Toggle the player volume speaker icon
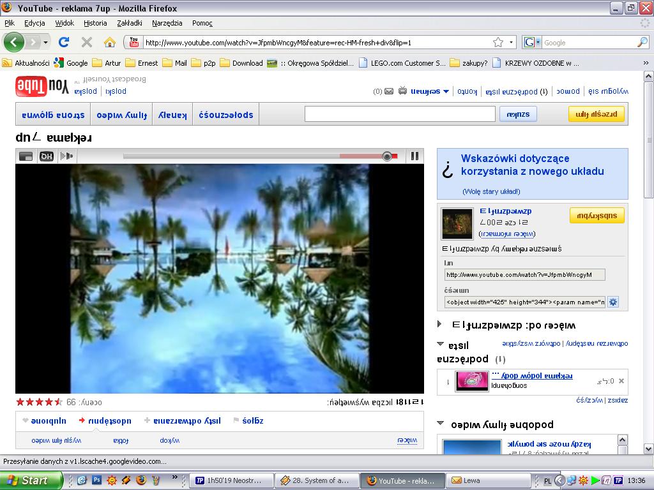Image resolution: width=654 pixels, height=490 pixels. pyautogui.click(x=66, y=156)
